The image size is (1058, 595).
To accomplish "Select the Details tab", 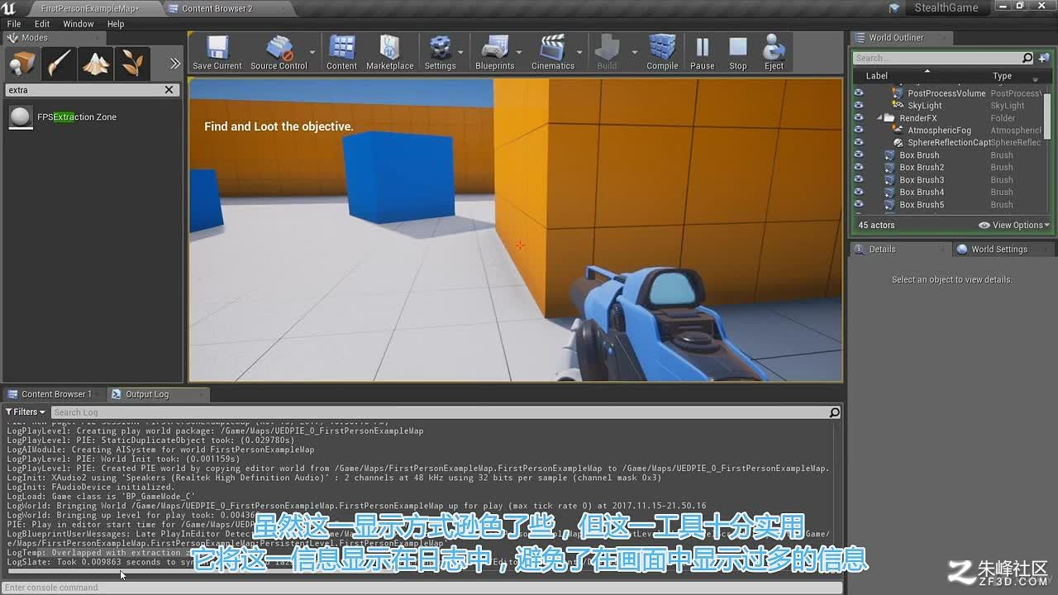I will pos(882,249).
